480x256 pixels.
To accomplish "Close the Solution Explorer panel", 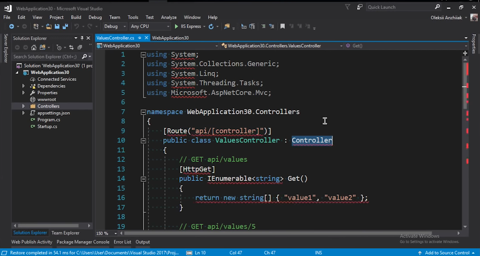I will tap(88, 38).
